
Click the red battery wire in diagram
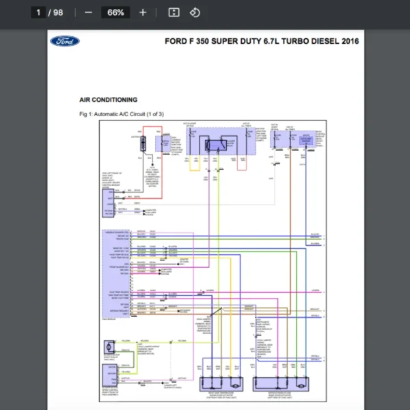pos(161,178)
